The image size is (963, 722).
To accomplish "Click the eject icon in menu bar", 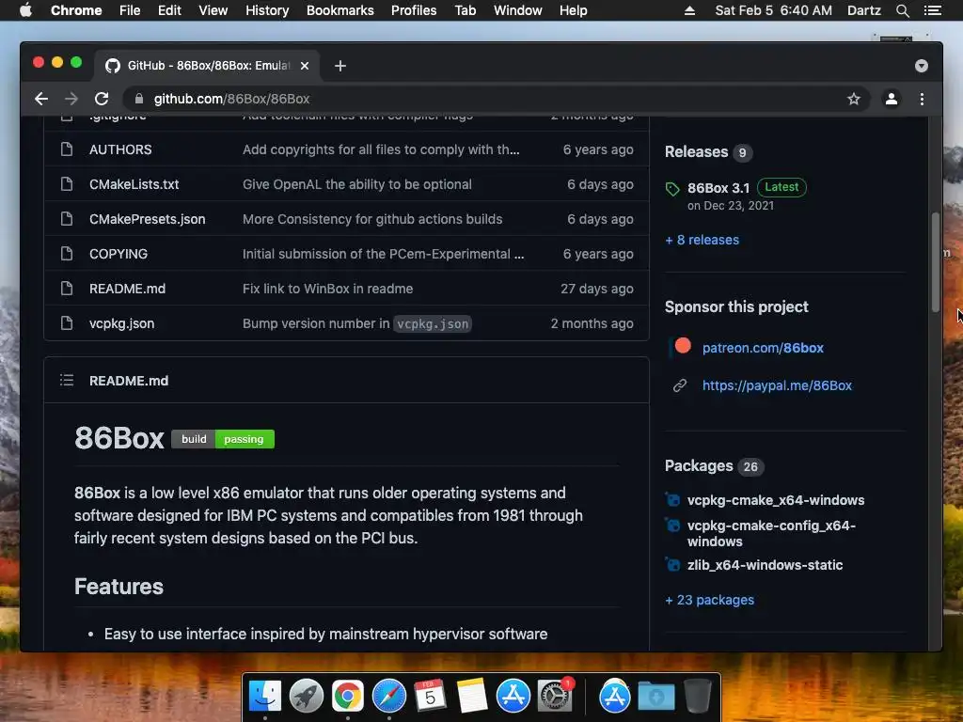I will [689, 10].
